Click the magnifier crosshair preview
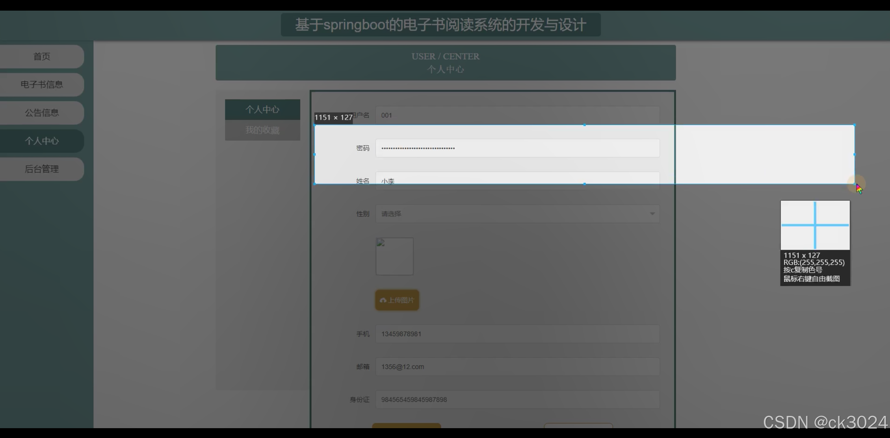The width and height of the screenshot is (890, 438). (x=815, y=225)
